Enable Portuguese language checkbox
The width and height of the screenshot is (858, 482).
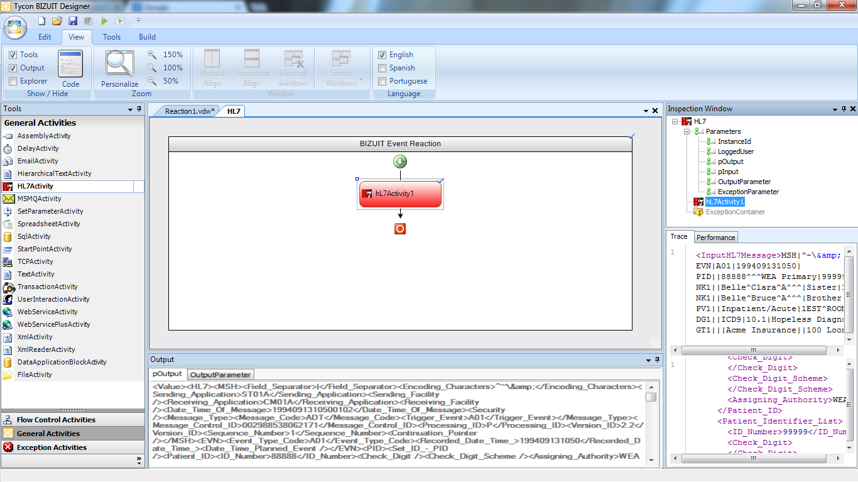point(382,81)
